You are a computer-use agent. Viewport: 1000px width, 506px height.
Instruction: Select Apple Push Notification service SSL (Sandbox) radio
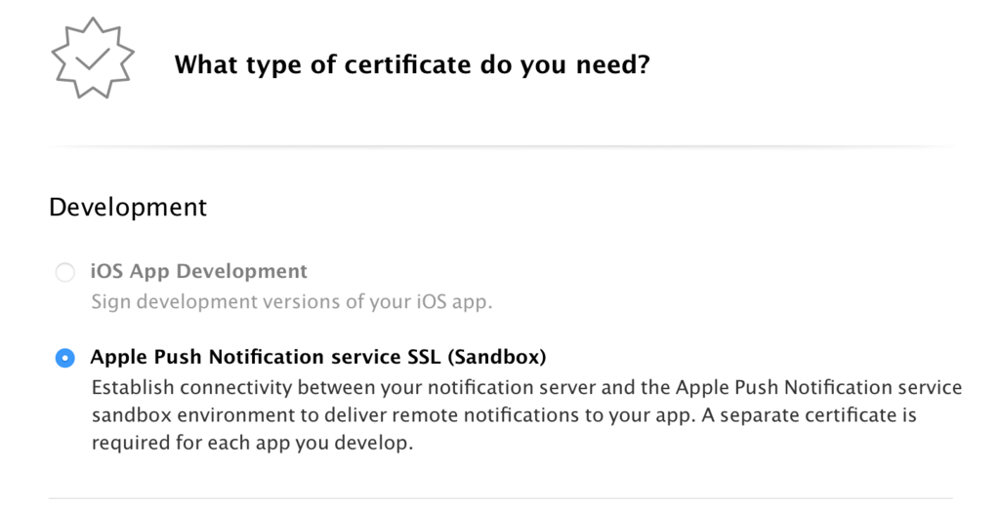point(64,358)
